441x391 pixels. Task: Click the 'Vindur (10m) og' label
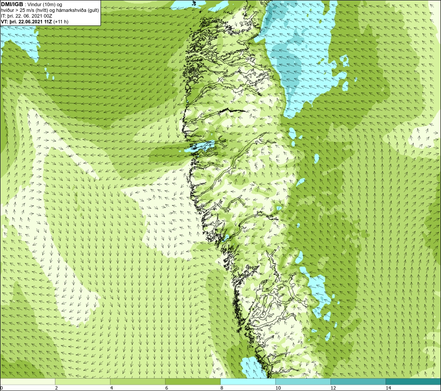tap(45, 5)
